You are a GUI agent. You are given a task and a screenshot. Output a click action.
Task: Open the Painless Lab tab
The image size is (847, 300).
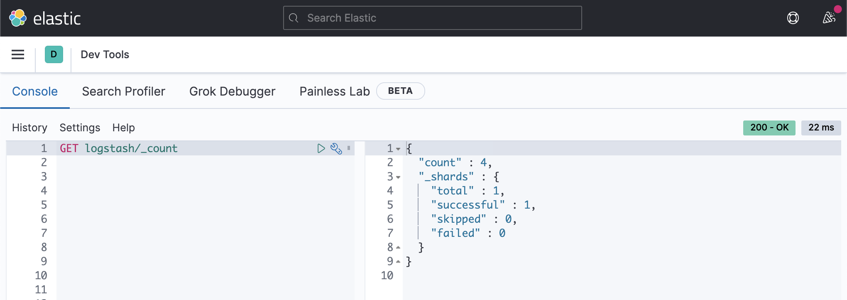click(335, 91)
